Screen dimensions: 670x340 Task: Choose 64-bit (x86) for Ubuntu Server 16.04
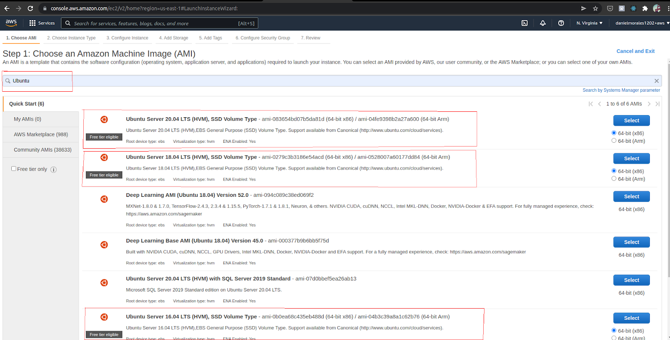coord(614,330)
